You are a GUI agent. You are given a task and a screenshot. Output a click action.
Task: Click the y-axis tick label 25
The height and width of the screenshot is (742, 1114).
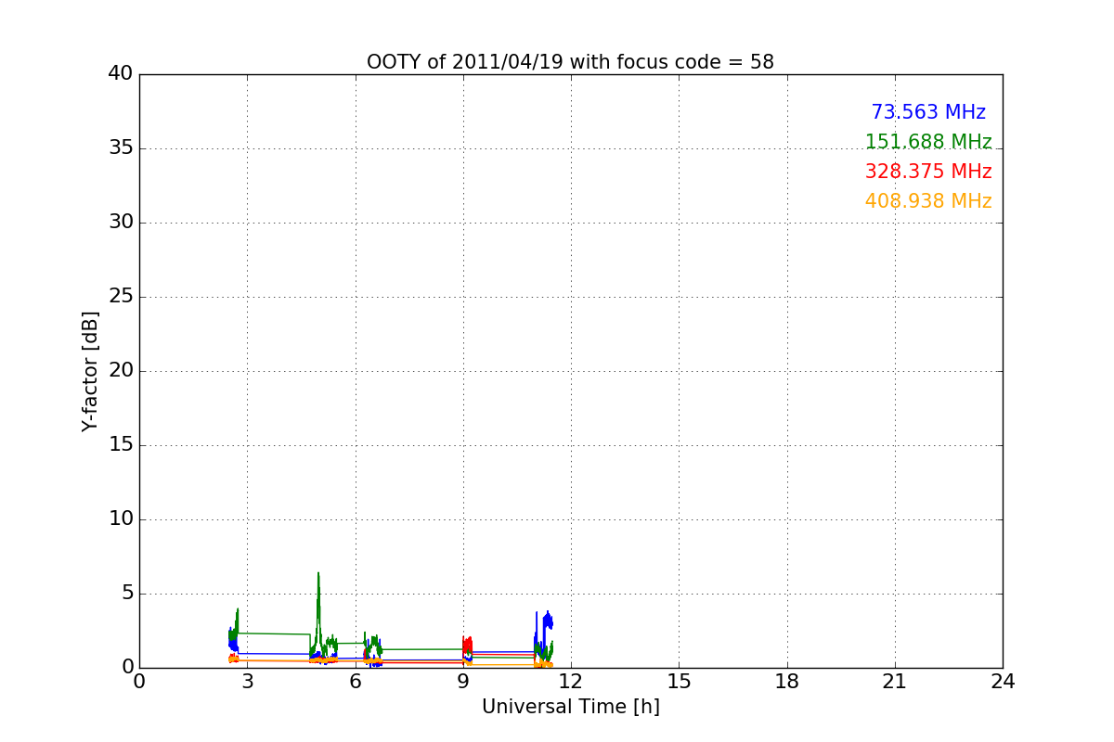click(x=121, y=297)
